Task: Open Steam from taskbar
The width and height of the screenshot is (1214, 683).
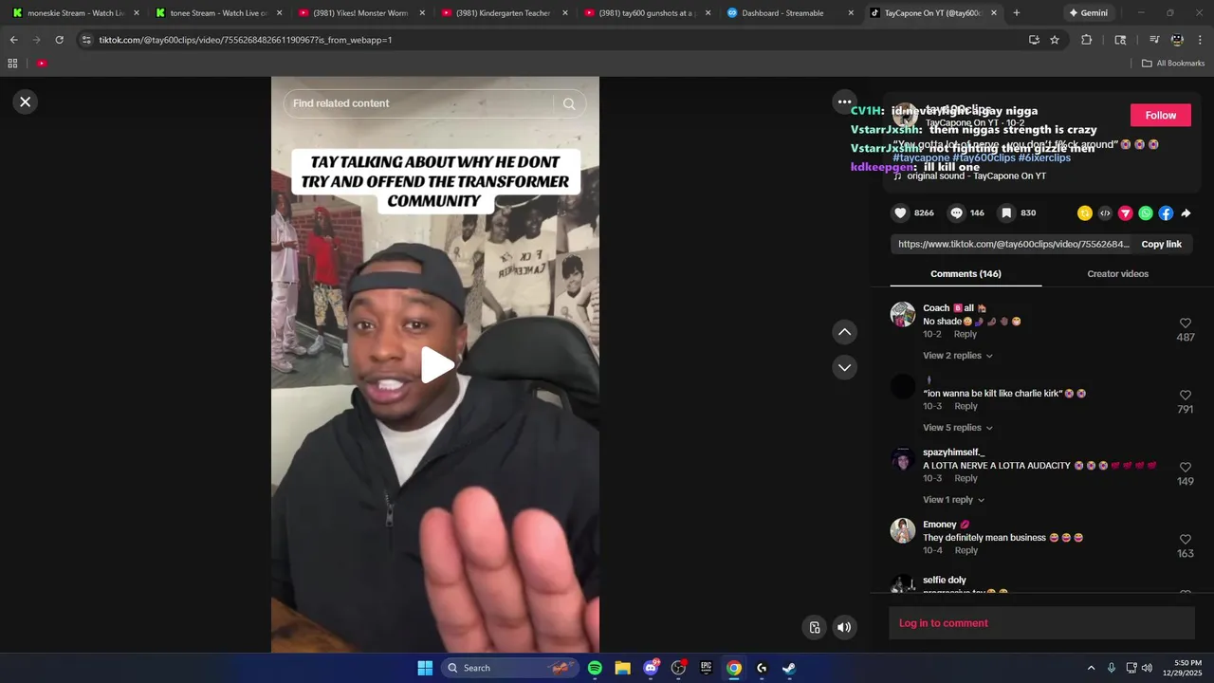Action: pos(789,668)
